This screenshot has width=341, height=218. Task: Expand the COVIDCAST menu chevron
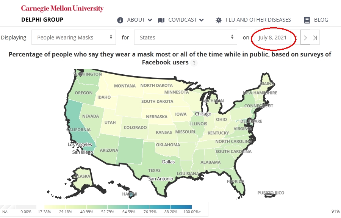click(x=202, y=20)
